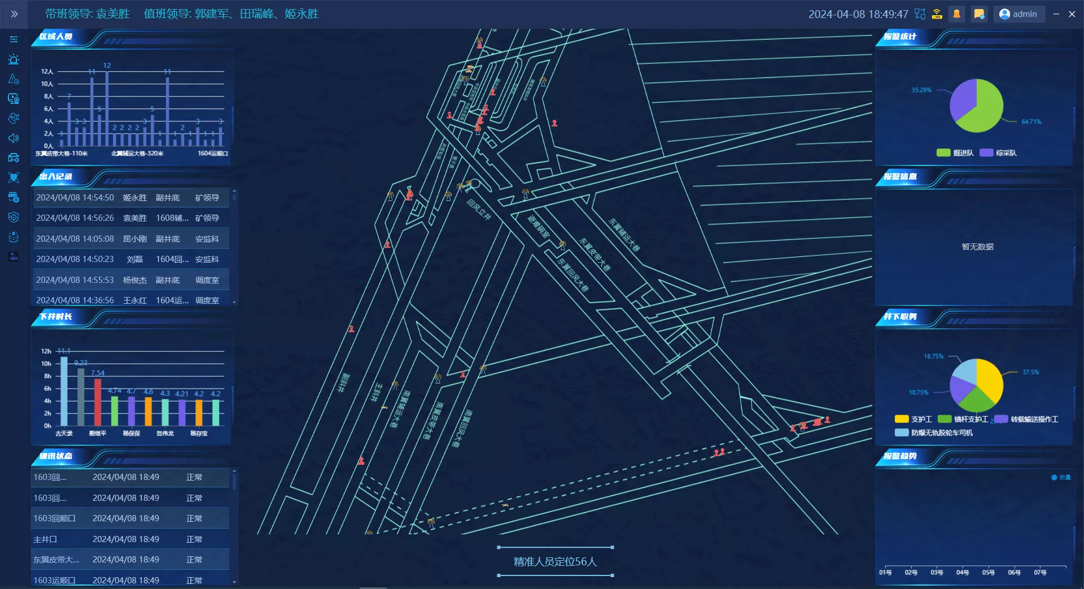Click the yellow wireless router icon

(937, 14)
